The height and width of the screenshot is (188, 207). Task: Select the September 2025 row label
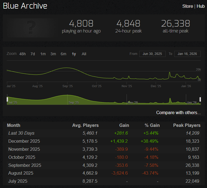tap(25, 165)
